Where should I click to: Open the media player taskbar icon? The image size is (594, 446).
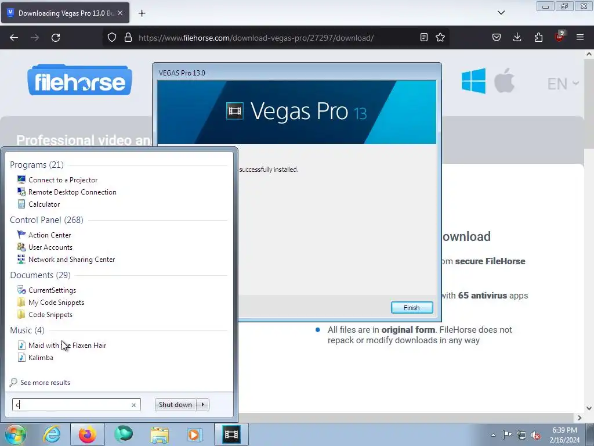(x=195, y=434)
